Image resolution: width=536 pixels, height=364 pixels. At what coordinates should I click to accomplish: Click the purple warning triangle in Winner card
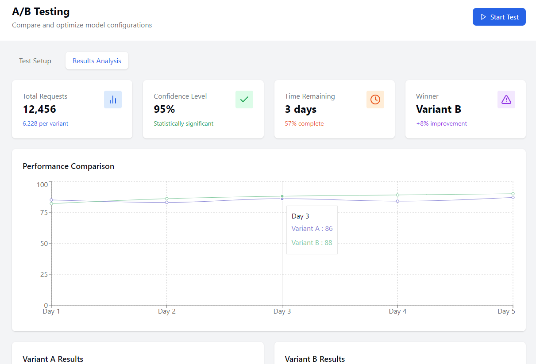point(506,100)
